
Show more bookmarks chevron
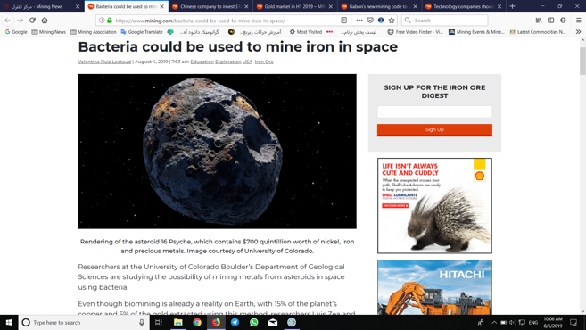point(578,32)
